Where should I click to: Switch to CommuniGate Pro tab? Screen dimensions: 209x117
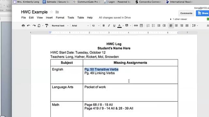[87, 2]
